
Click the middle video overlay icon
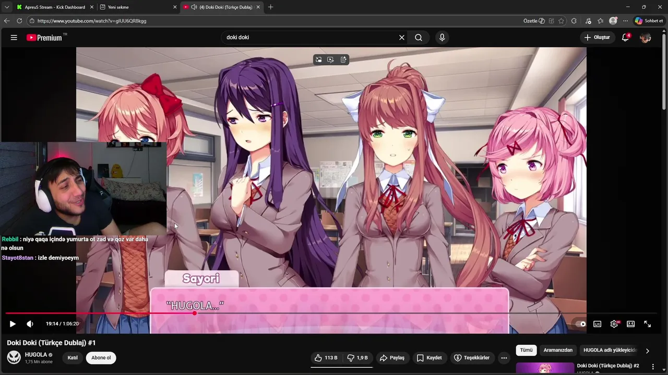[330, 60]
